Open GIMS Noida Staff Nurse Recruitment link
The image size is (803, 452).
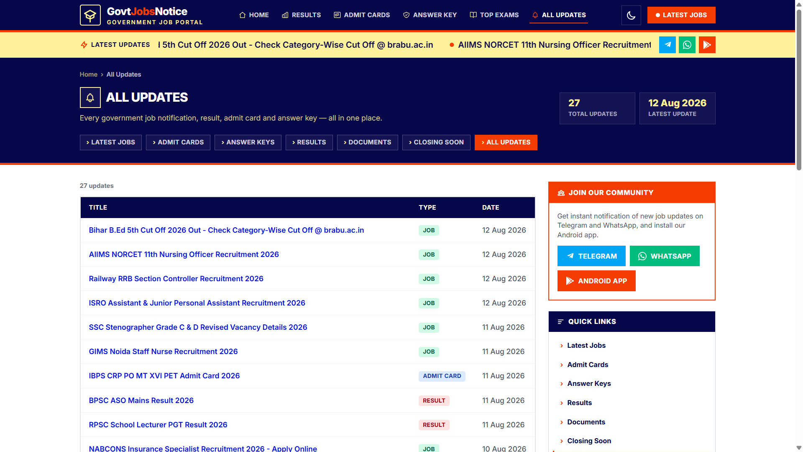(163, 352)
